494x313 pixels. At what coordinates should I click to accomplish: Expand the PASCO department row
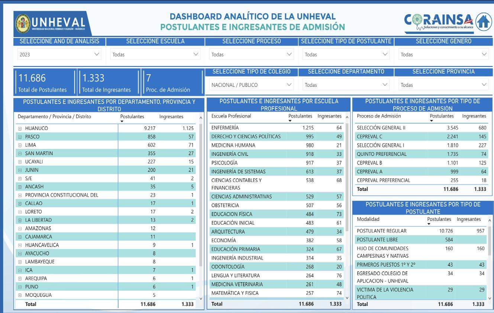pos(20,137)
